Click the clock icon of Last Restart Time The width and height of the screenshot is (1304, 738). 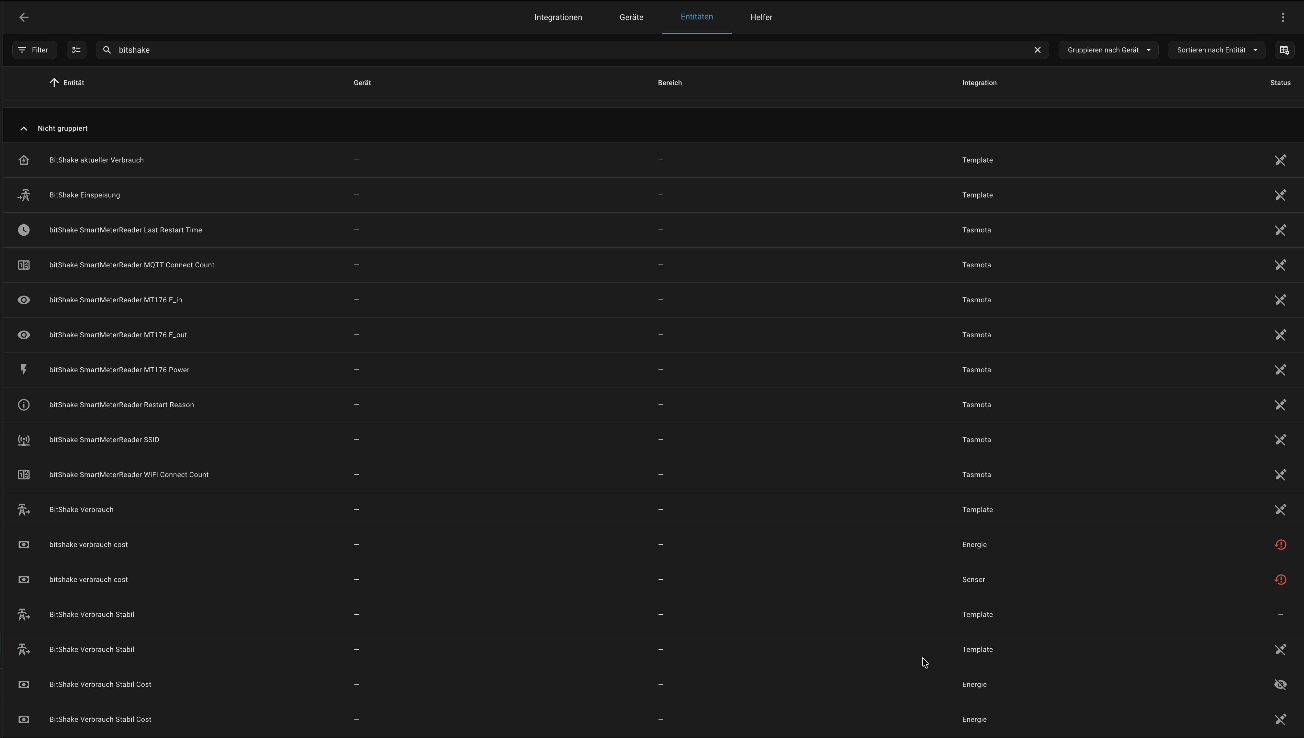click(24, 230)
